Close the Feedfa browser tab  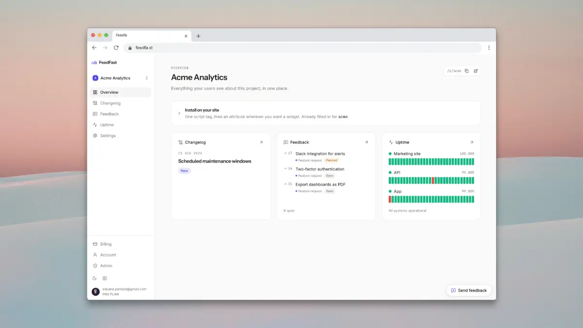click(x=186, y=36)
